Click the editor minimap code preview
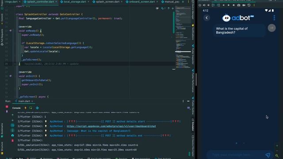The width and height of the screenshot is (283, 159). click(183, 37)
